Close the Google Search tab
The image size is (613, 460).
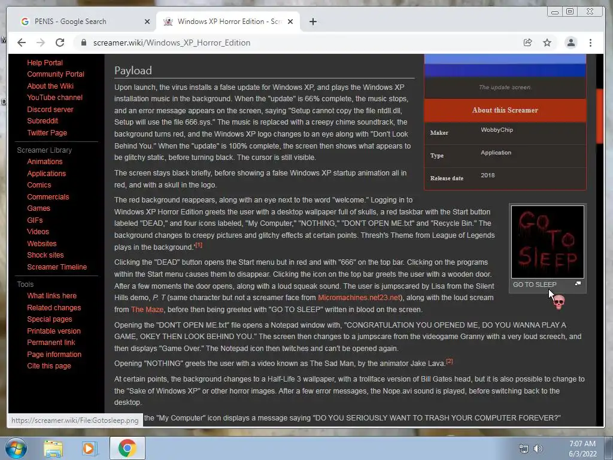tap(147, 22)
